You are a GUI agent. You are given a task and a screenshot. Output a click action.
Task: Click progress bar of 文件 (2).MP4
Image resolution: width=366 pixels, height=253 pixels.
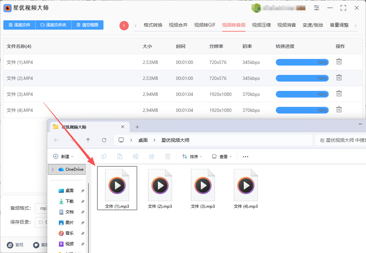[302, 78]
